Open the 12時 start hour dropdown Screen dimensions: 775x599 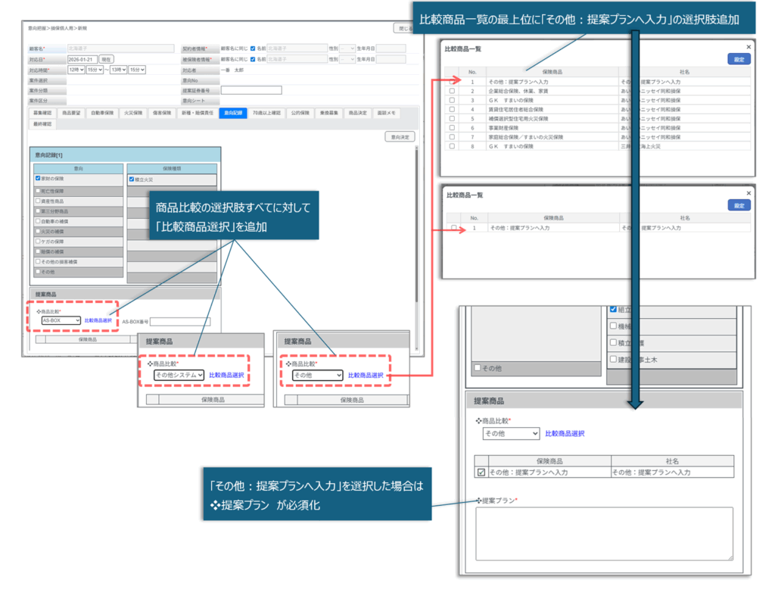(x=75, y=70)
